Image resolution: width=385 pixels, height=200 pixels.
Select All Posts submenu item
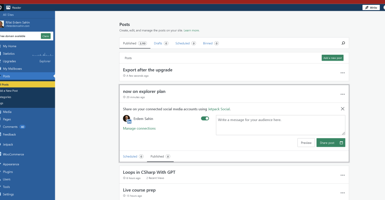pyautogui.click(x=27, y=85)
